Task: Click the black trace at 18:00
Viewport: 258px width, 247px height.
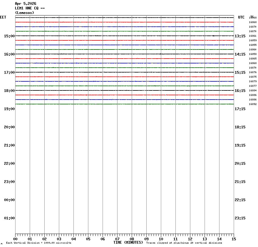Action: (x=124, y=90)
